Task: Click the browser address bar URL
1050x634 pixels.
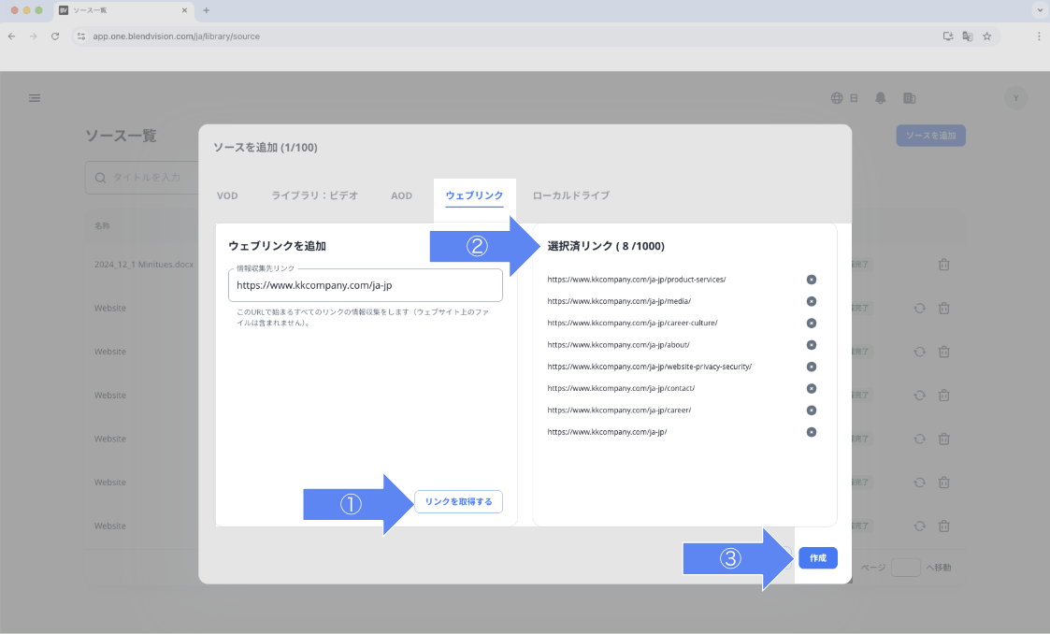Action: (x=176, y=36)
